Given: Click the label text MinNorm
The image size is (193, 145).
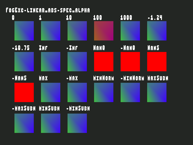Looking at the screenshot, I should (104, 78).
